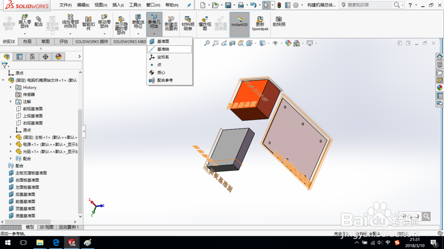444x249 pixels.
Task: Click the rebuild traffic light icon
Action: click(x=279, y=5)
